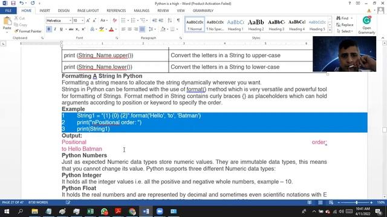387x217 pixels.
Task: Open the proofing errors status icon
Action: click(x=68, y=203)
